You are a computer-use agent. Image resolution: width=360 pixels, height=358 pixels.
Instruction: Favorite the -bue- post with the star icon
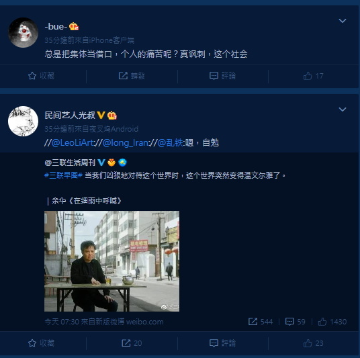coord(41,76)
